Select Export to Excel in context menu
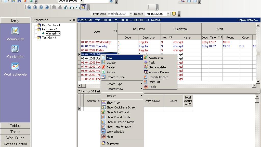 [116, 77]
